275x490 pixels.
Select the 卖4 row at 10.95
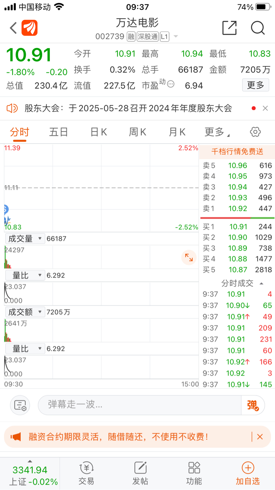(237, 176)
